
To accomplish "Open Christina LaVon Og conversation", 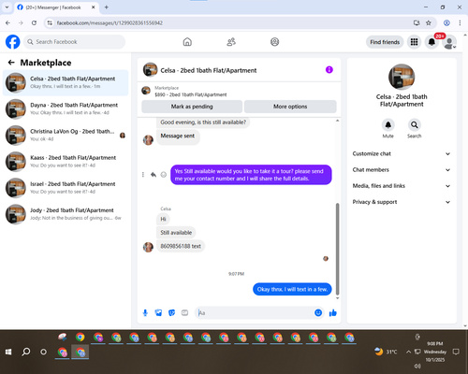I will tap(66, 135).
